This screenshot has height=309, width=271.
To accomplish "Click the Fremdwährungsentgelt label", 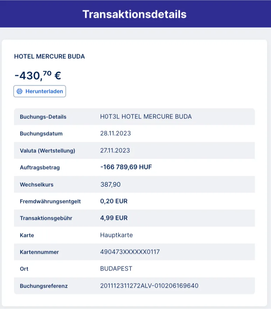I will click(x=50, y=201).
